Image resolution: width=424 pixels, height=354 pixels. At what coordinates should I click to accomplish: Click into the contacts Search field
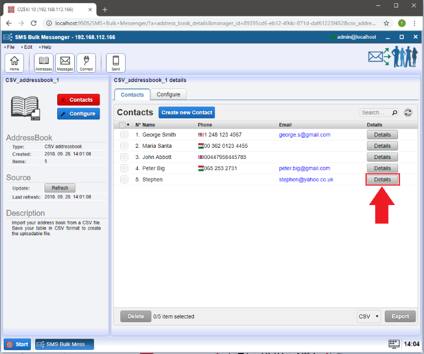click(375, 112)
